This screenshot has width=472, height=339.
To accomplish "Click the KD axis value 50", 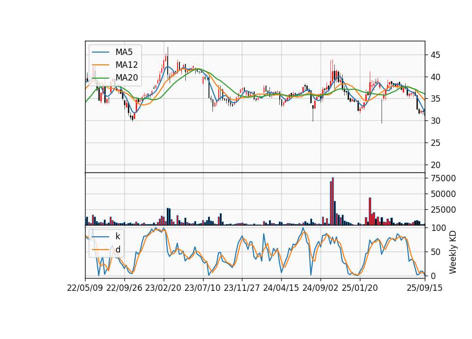I will (435, 252).
